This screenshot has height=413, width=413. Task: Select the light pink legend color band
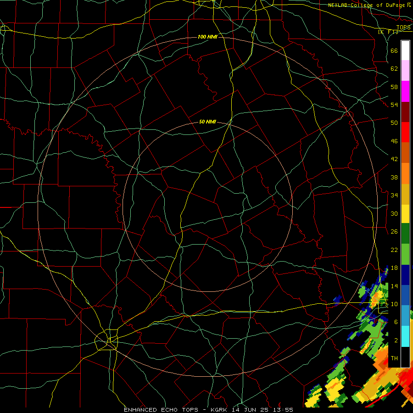point(405,70)
